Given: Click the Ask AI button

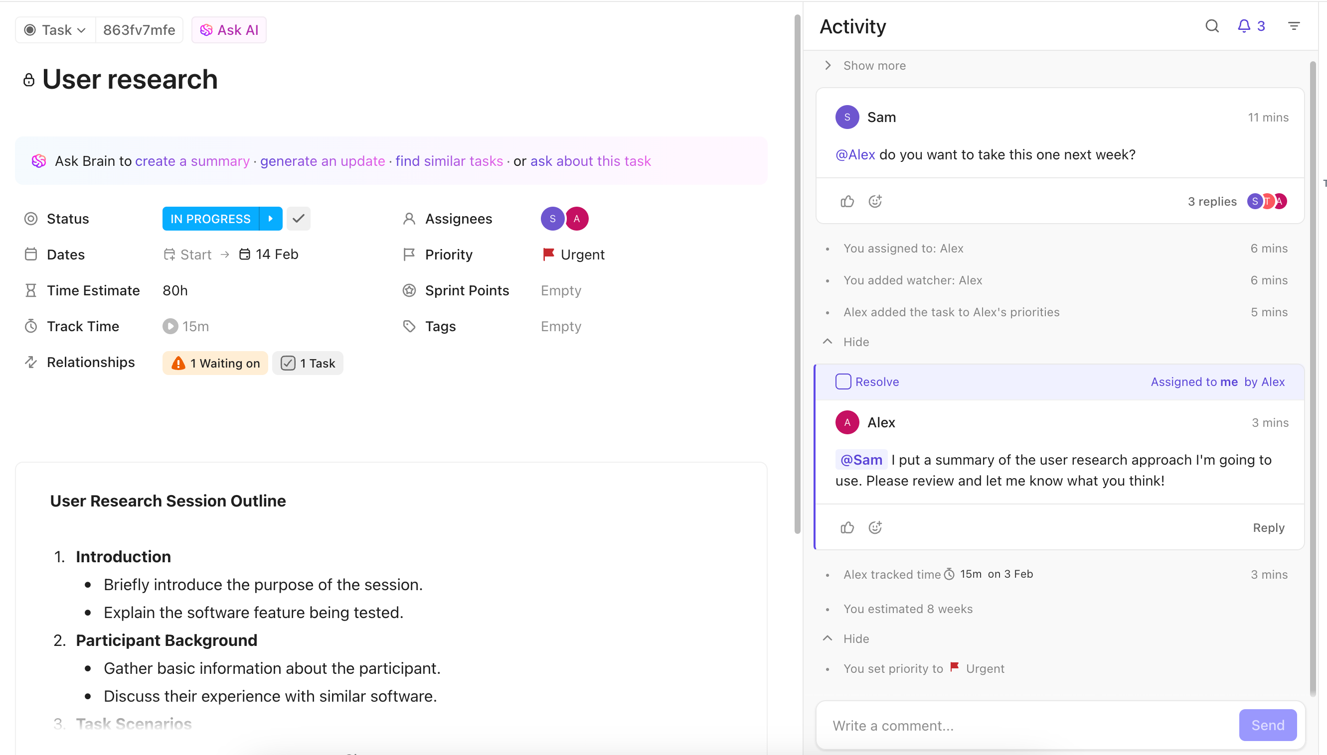Looking at the screenshot, I should (x=229, y=30).
